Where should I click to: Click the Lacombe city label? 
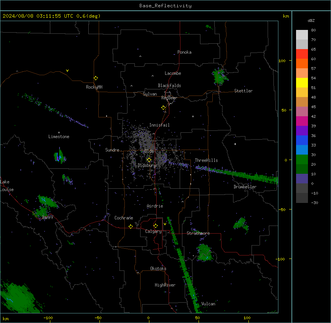point(173,73)
